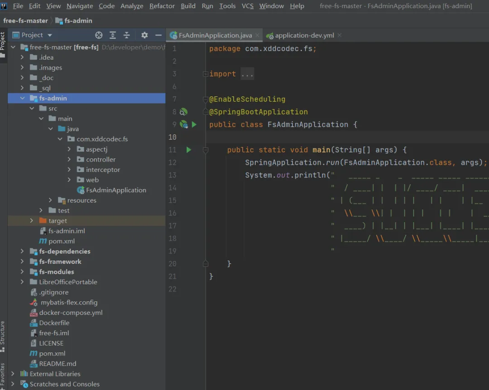Unfold the collapsed import statements
This screenshot has height=390, width=489.
(206, 74)
